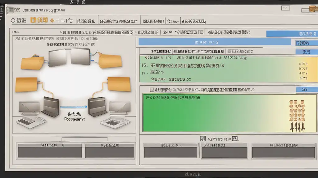
Task: Open the stacked boxes icon at window corner
Action: [310, 9]
